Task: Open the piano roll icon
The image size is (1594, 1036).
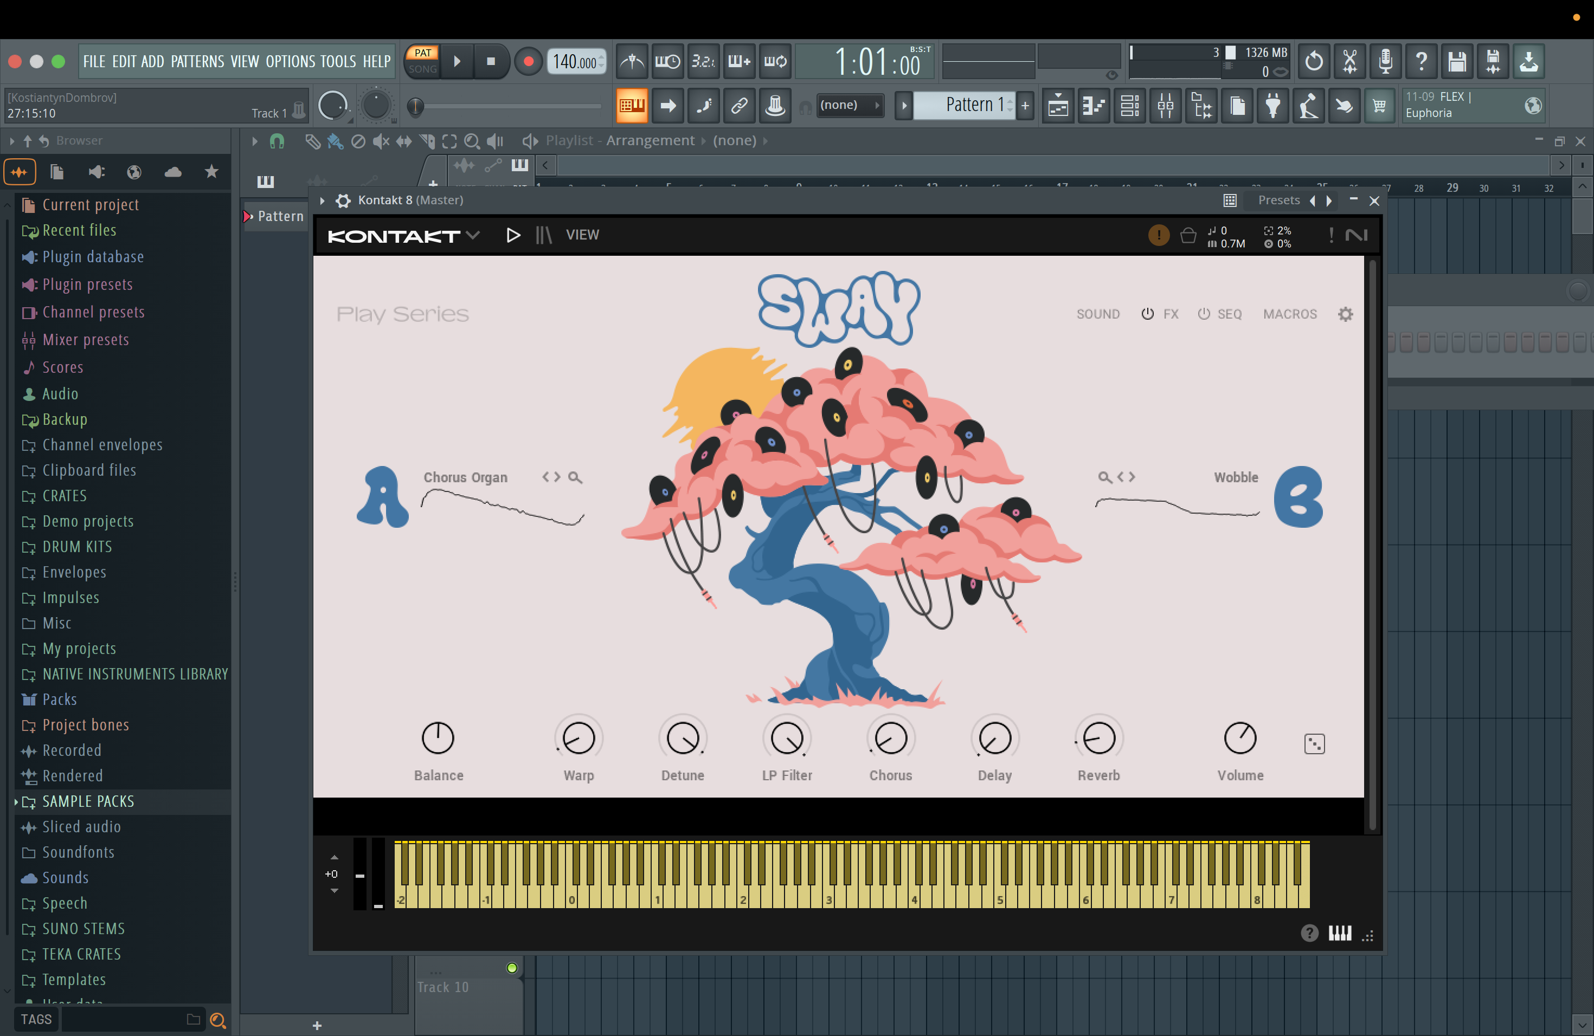Action: (1094, 106)
